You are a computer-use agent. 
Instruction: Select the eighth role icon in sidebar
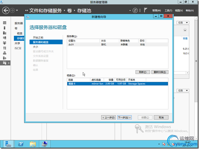tap(5, 58)
